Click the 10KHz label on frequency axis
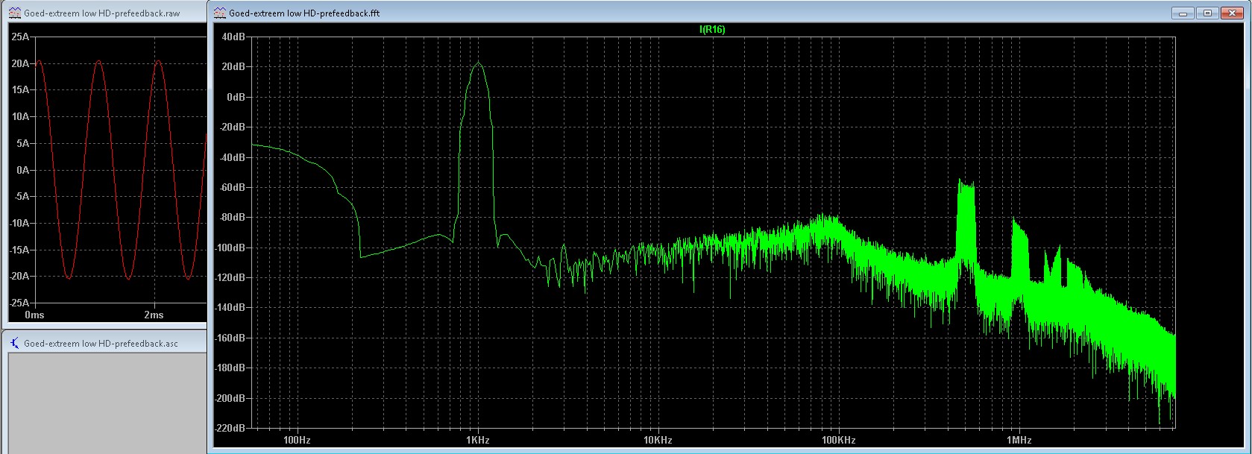Image resolution: width=1252 pixels, height=454 pixels. click(658, 440)
